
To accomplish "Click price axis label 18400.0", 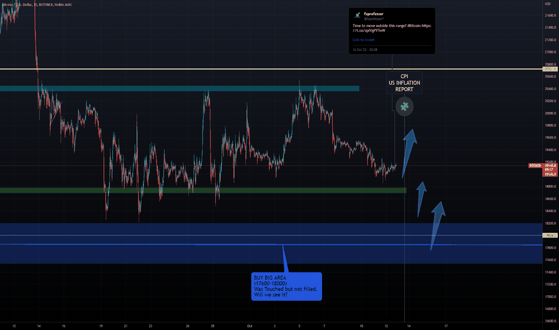I will click(x=550, y=211).
